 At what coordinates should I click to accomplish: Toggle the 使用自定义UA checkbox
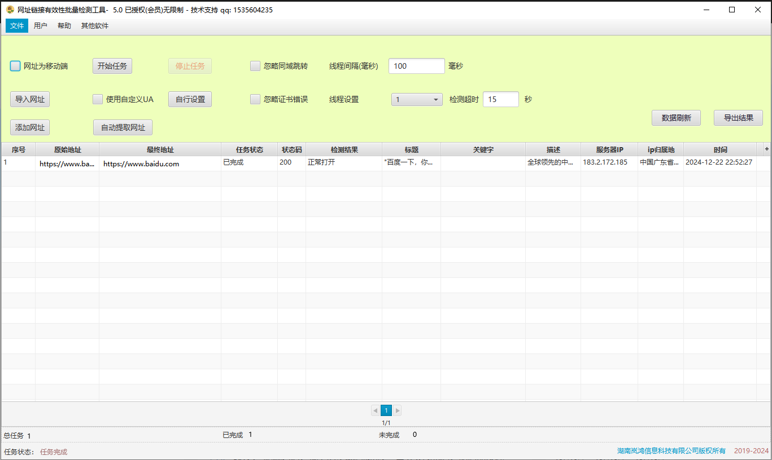[98, 99]
